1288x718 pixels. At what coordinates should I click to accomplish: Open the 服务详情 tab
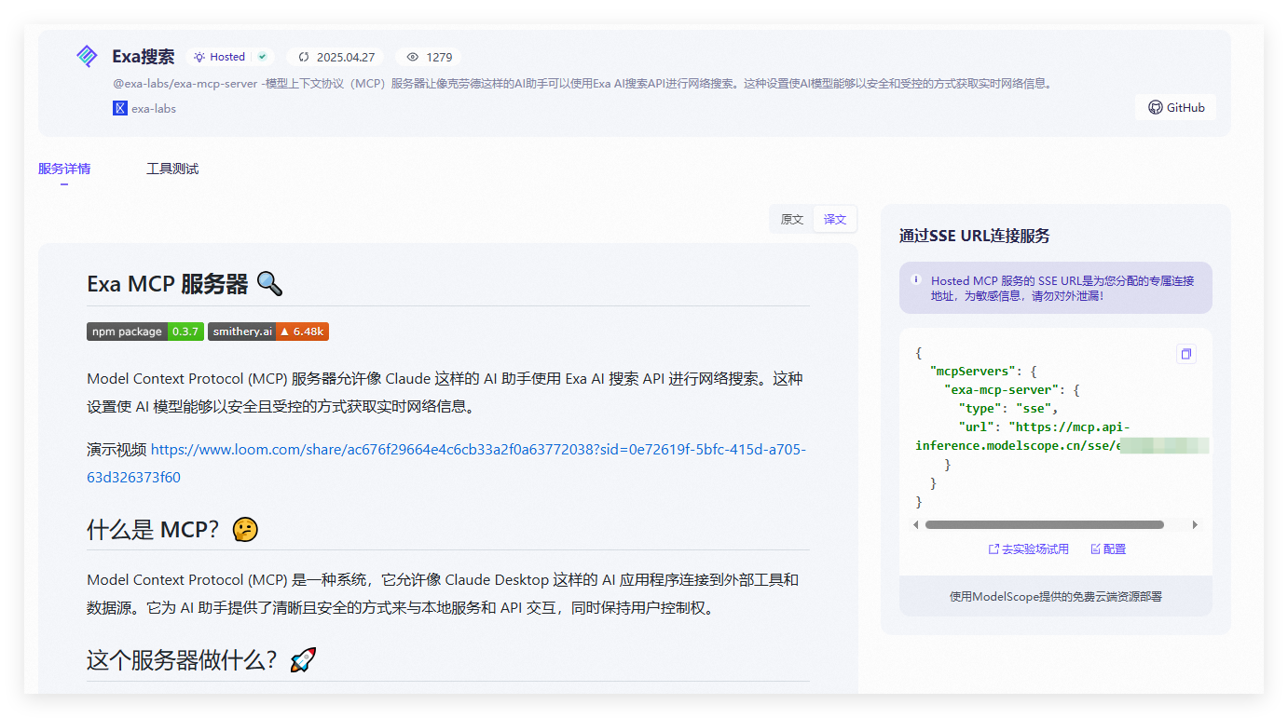tap(64, 169)
